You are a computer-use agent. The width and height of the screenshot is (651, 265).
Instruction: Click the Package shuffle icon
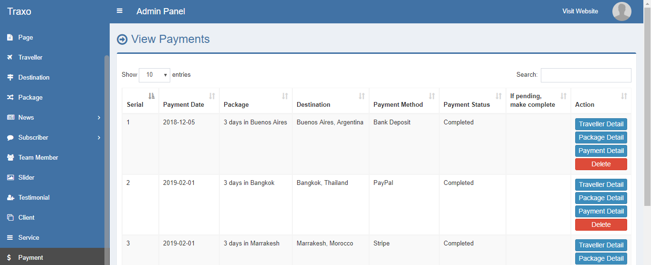10,97
